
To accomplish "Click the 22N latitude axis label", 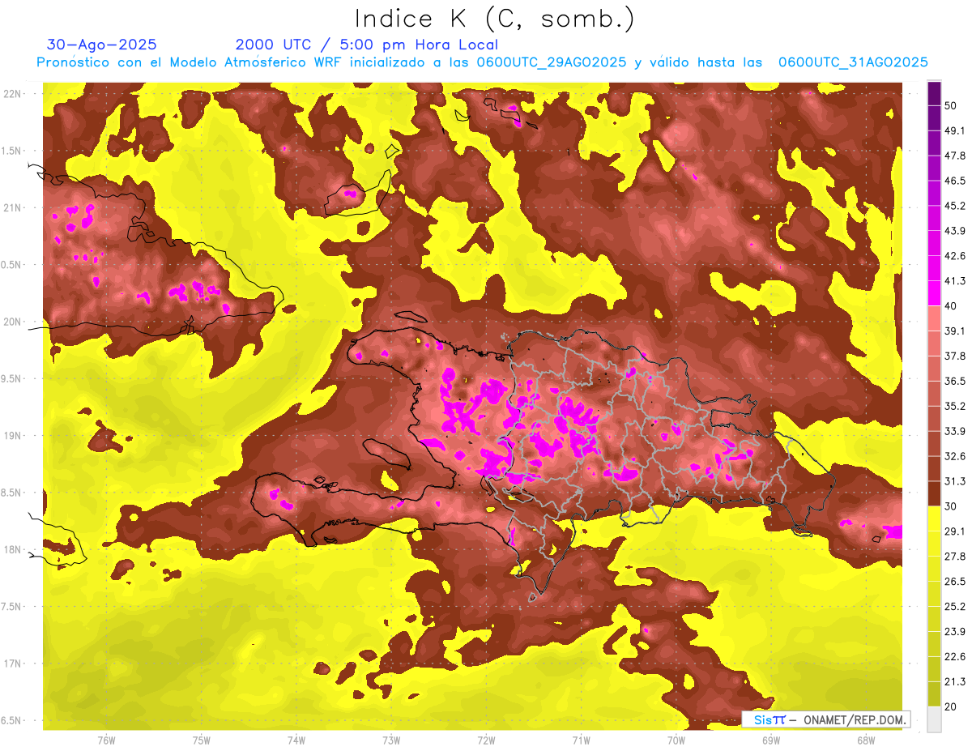I will 14,93.
